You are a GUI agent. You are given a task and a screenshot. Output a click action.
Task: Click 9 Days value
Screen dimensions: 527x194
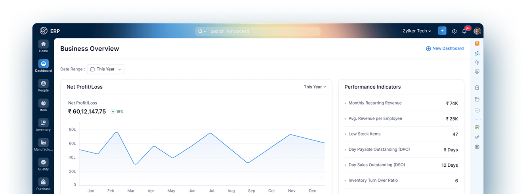click(x=451, y=150)
